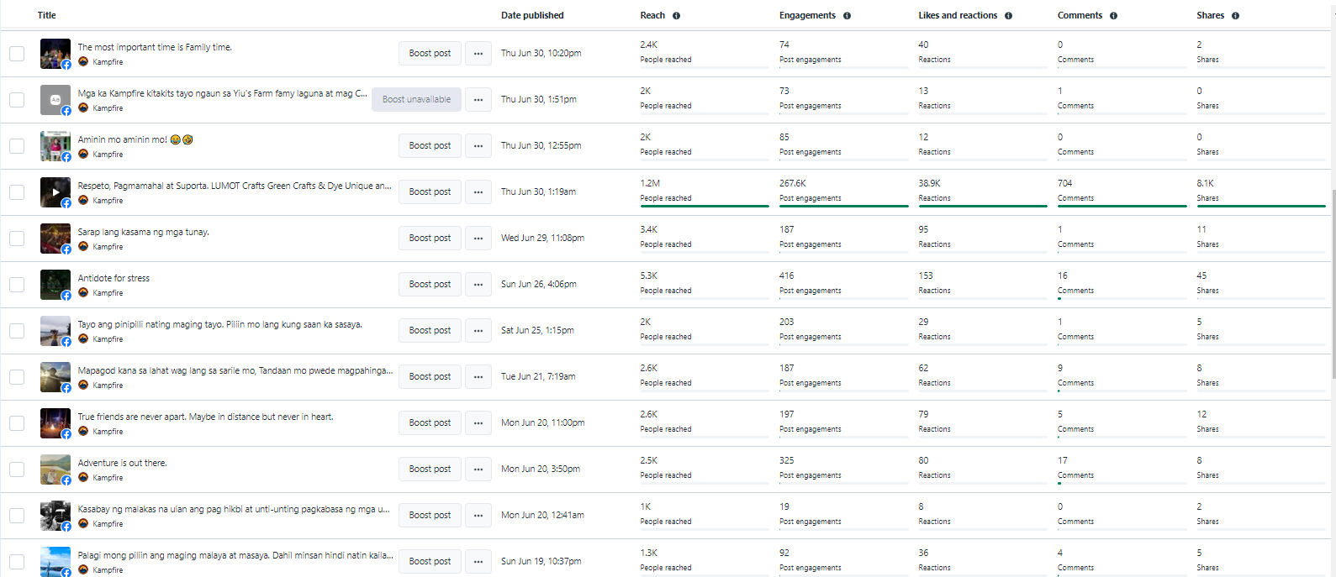Boost the Tayo ang pinipili post
Image resolution: width=1336 pixels, height=577 pixels.
click(430, 331)
